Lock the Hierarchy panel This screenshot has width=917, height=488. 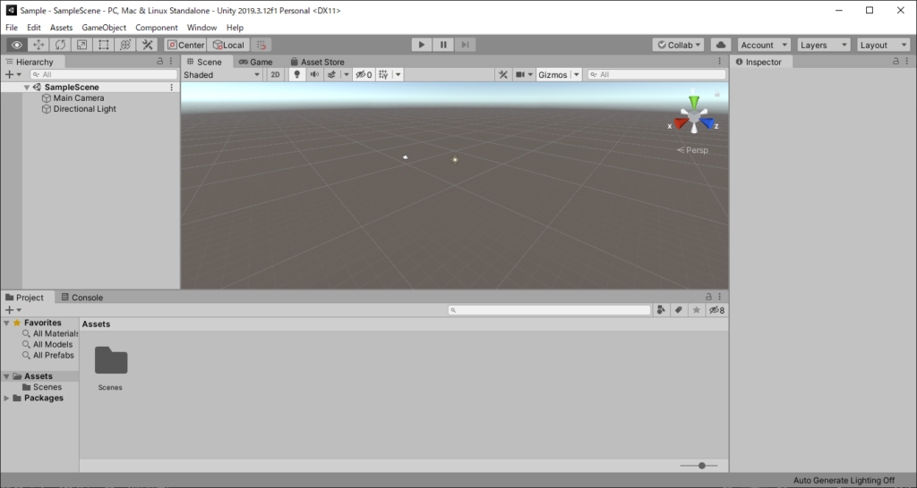(160, 62)
